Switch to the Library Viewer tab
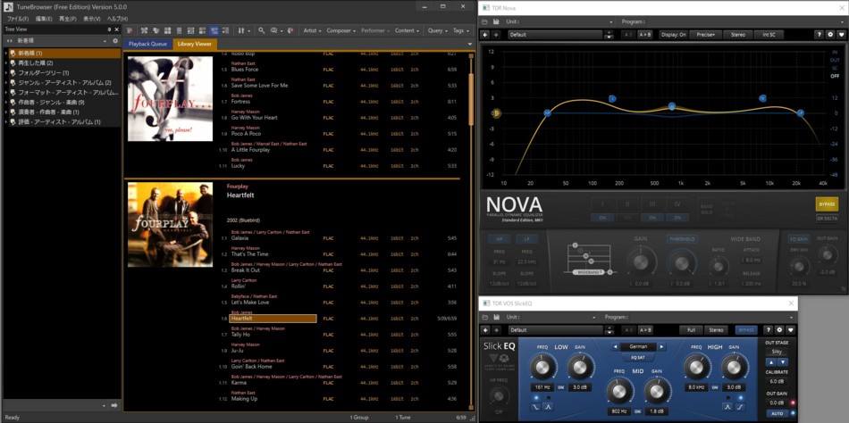 tap(195, 44)
